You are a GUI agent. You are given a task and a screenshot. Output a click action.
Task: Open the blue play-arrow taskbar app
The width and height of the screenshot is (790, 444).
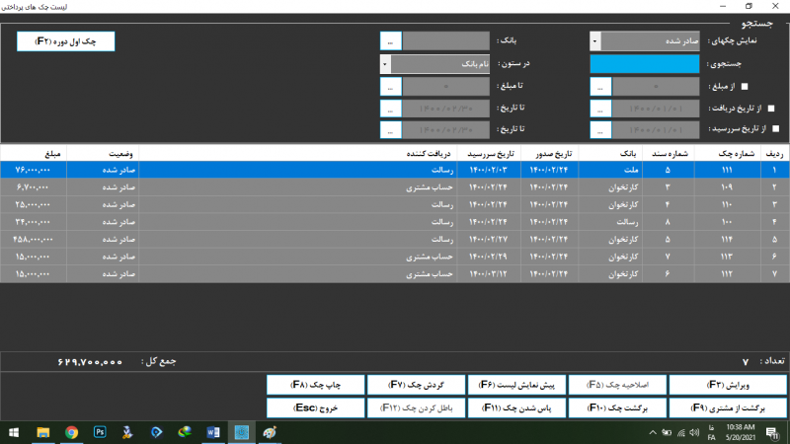coord(156,432)
